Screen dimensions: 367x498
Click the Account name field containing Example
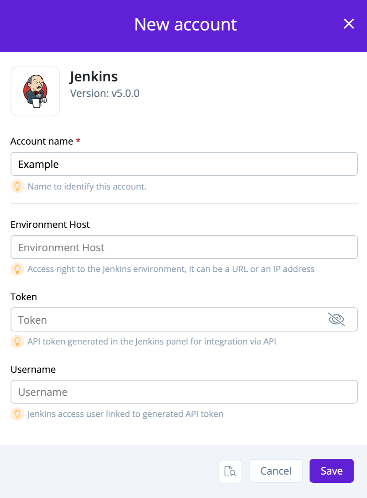pos(184,164)
